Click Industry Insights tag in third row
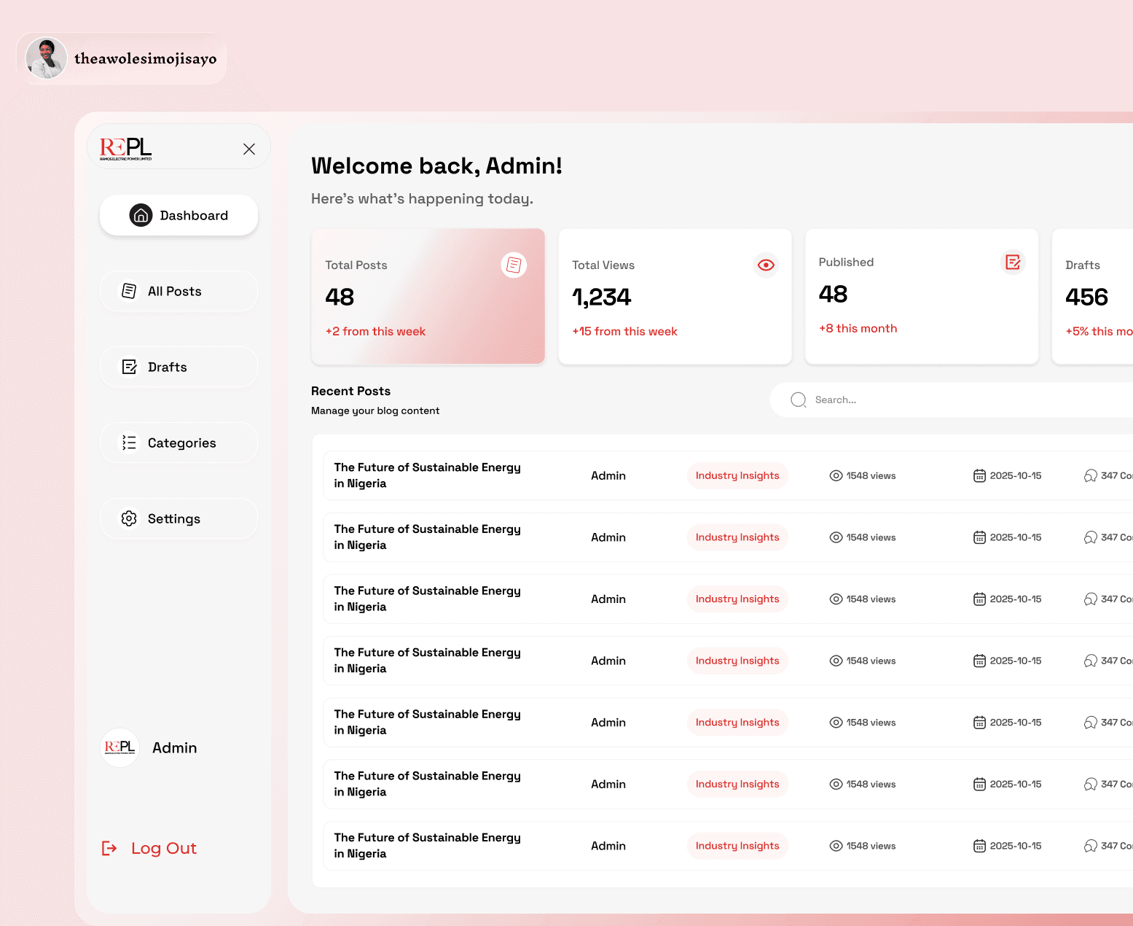1133x926 pixels. 737,599
